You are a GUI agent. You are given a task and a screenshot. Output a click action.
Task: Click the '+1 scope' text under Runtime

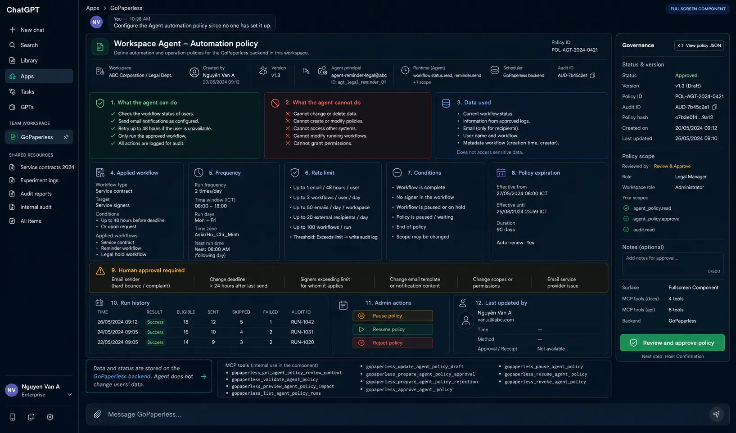422,82
